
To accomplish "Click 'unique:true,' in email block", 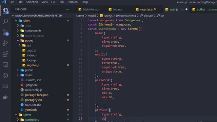I will 112,72.
